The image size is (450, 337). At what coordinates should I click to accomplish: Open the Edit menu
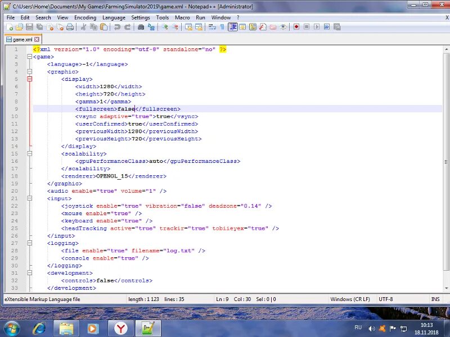(25, 17)
